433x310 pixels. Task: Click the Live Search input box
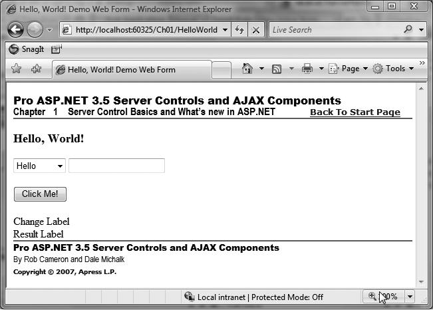(335, 29)
